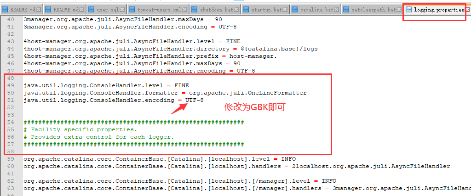Open the catalina.bat tab
Screen dimensions: 471x196
click(316, 10)
